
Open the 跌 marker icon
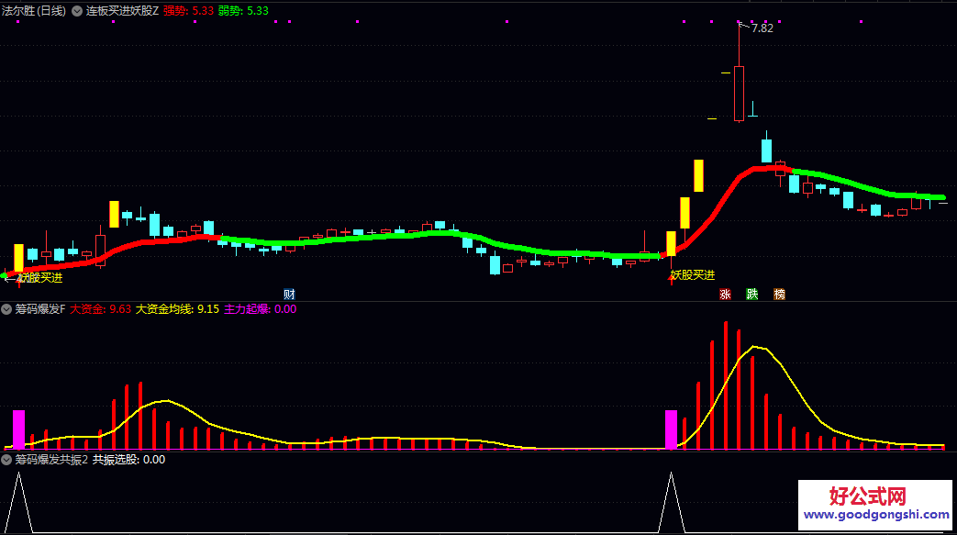pos(752,295)
